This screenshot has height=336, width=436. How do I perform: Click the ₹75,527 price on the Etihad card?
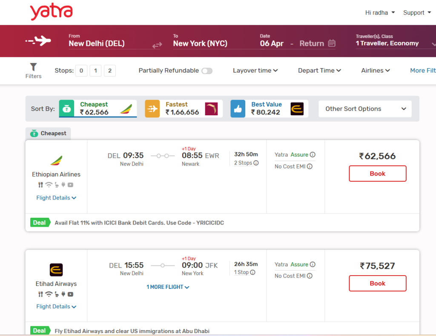377,266
